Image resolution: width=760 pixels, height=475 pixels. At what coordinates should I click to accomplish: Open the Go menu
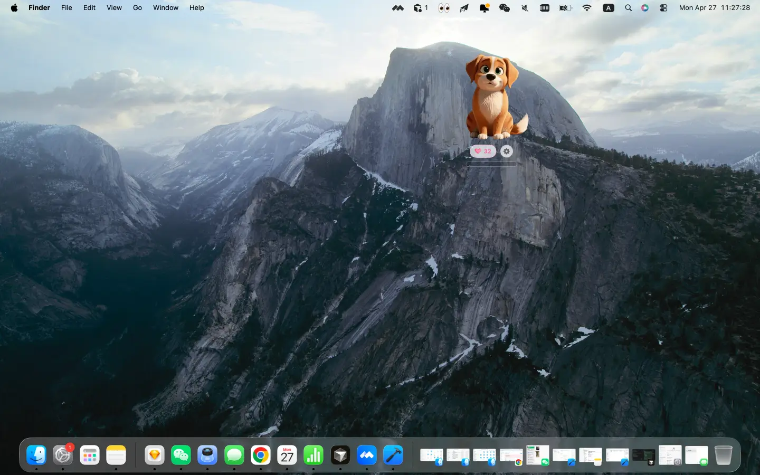click(137, 8)
